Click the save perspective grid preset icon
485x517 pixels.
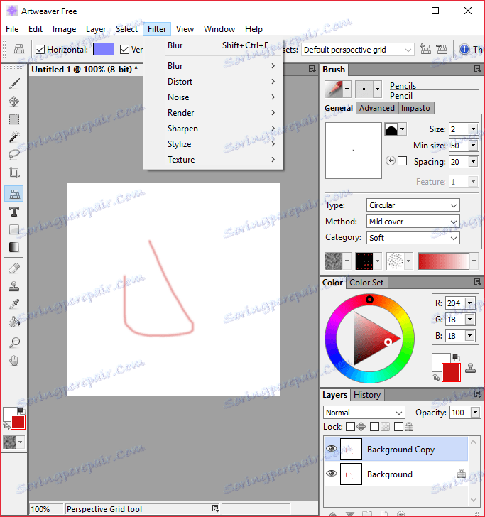coord(425,50)
